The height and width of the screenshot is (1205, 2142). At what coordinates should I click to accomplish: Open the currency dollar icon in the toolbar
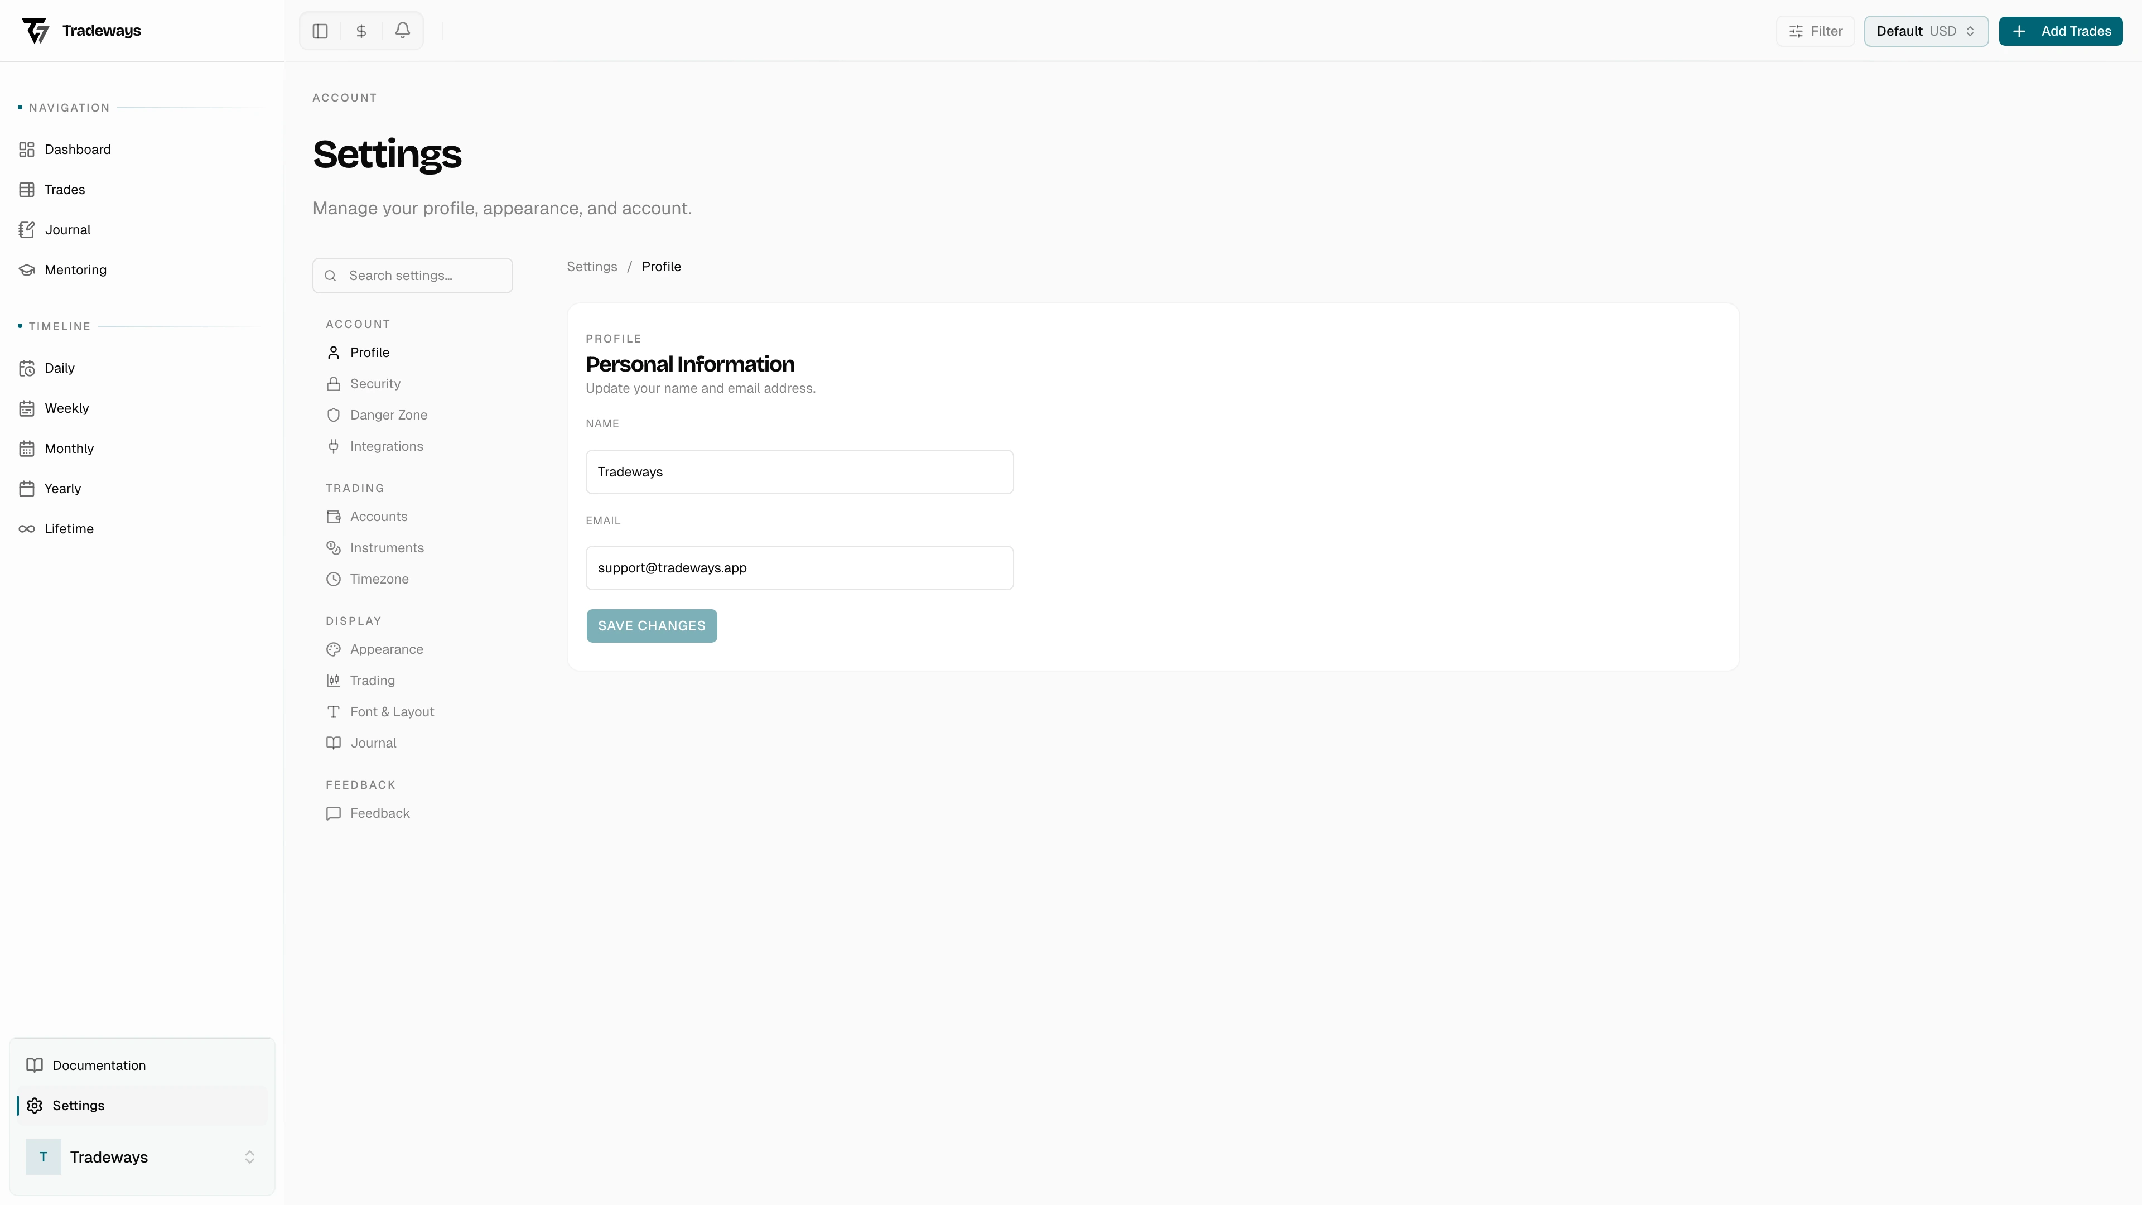[361, 31]
